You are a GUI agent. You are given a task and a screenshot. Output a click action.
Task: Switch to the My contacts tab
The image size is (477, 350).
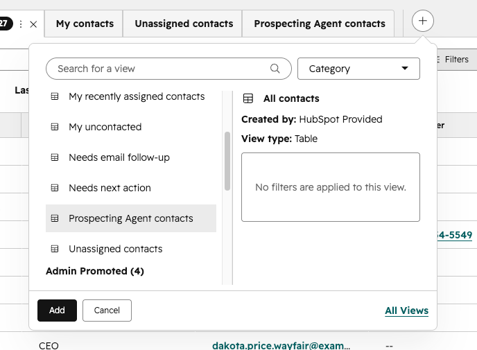click(x=85, y=24)
